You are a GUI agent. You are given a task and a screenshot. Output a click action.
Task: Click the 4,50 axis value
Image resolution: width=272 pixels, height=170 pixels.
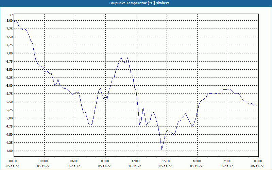tap(10, 135)
